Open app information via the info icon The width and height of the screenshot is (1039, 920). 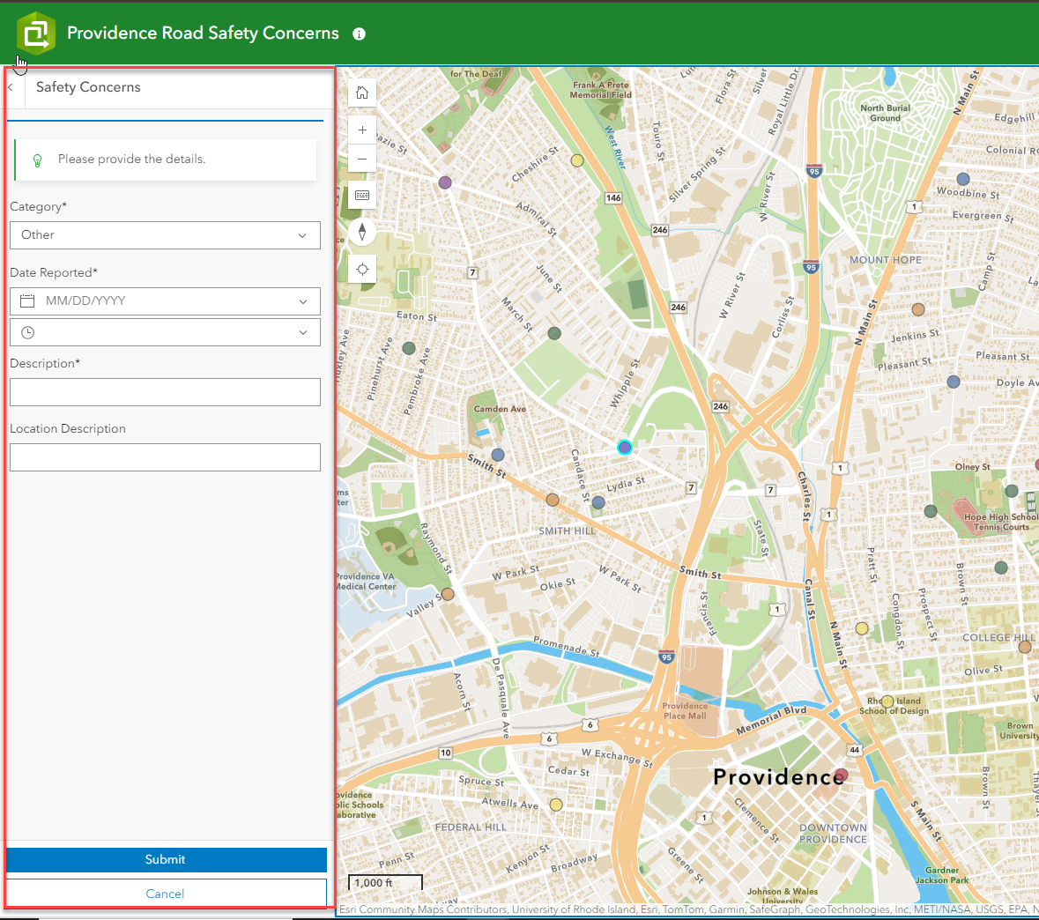[359, 33]
